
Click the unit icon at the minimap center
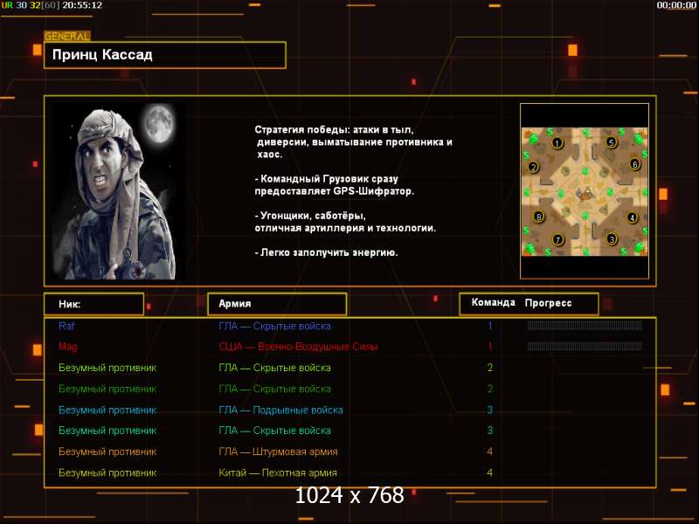click(x=585, y=194)
